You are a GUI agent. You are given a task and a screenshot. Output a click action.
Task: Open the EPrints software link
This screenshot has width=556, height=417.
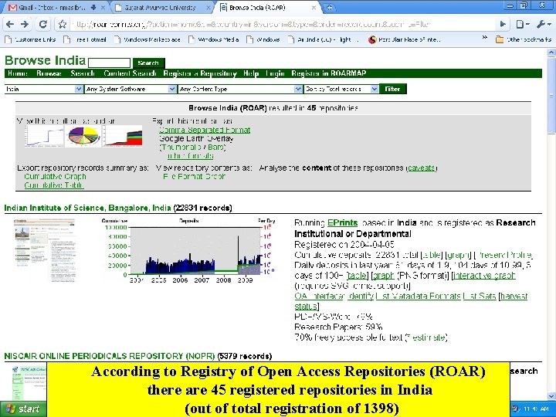(342, 222)
